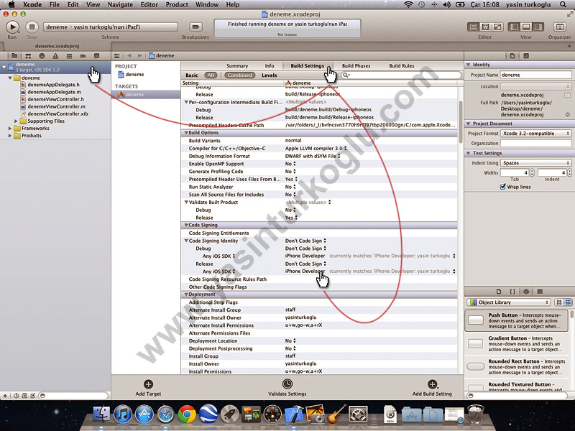The height and width of the screenshot is (431, 575).
Task: Switch to the Build Rules tab
Action: pos(402,66)
